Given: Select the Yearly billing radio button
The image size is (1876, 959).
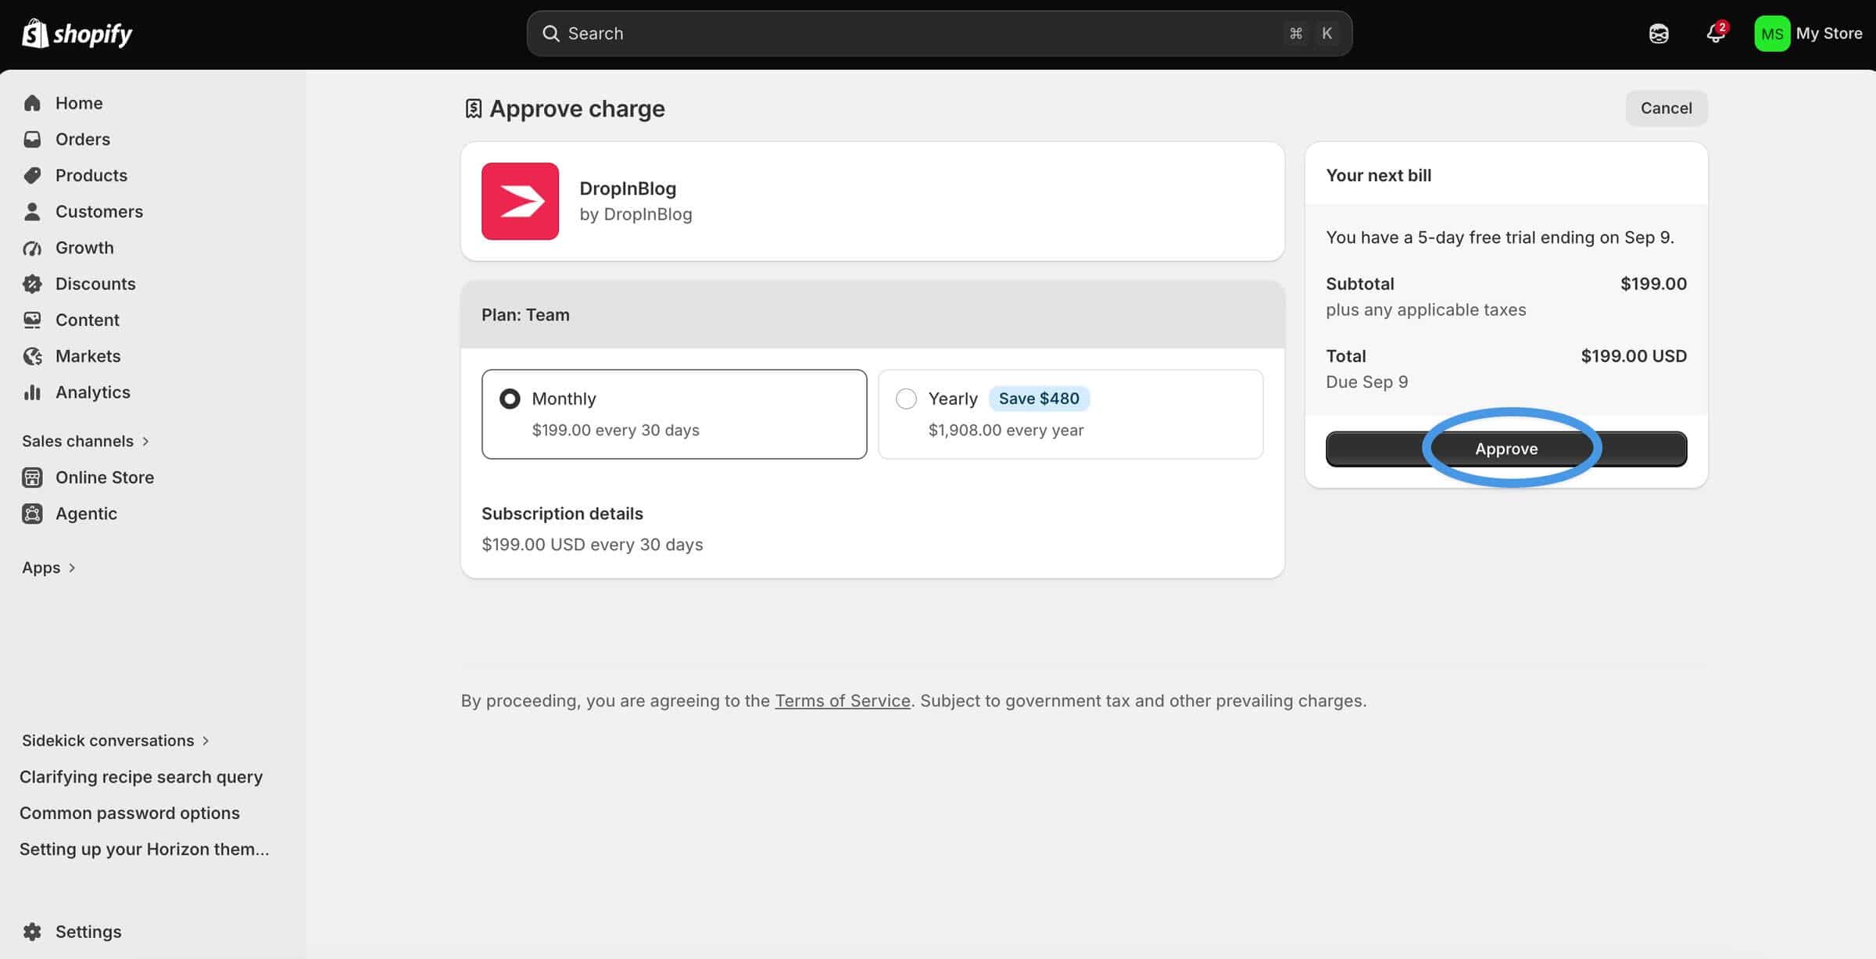Looking at the screenshot, I should click(x=906, y=399).
